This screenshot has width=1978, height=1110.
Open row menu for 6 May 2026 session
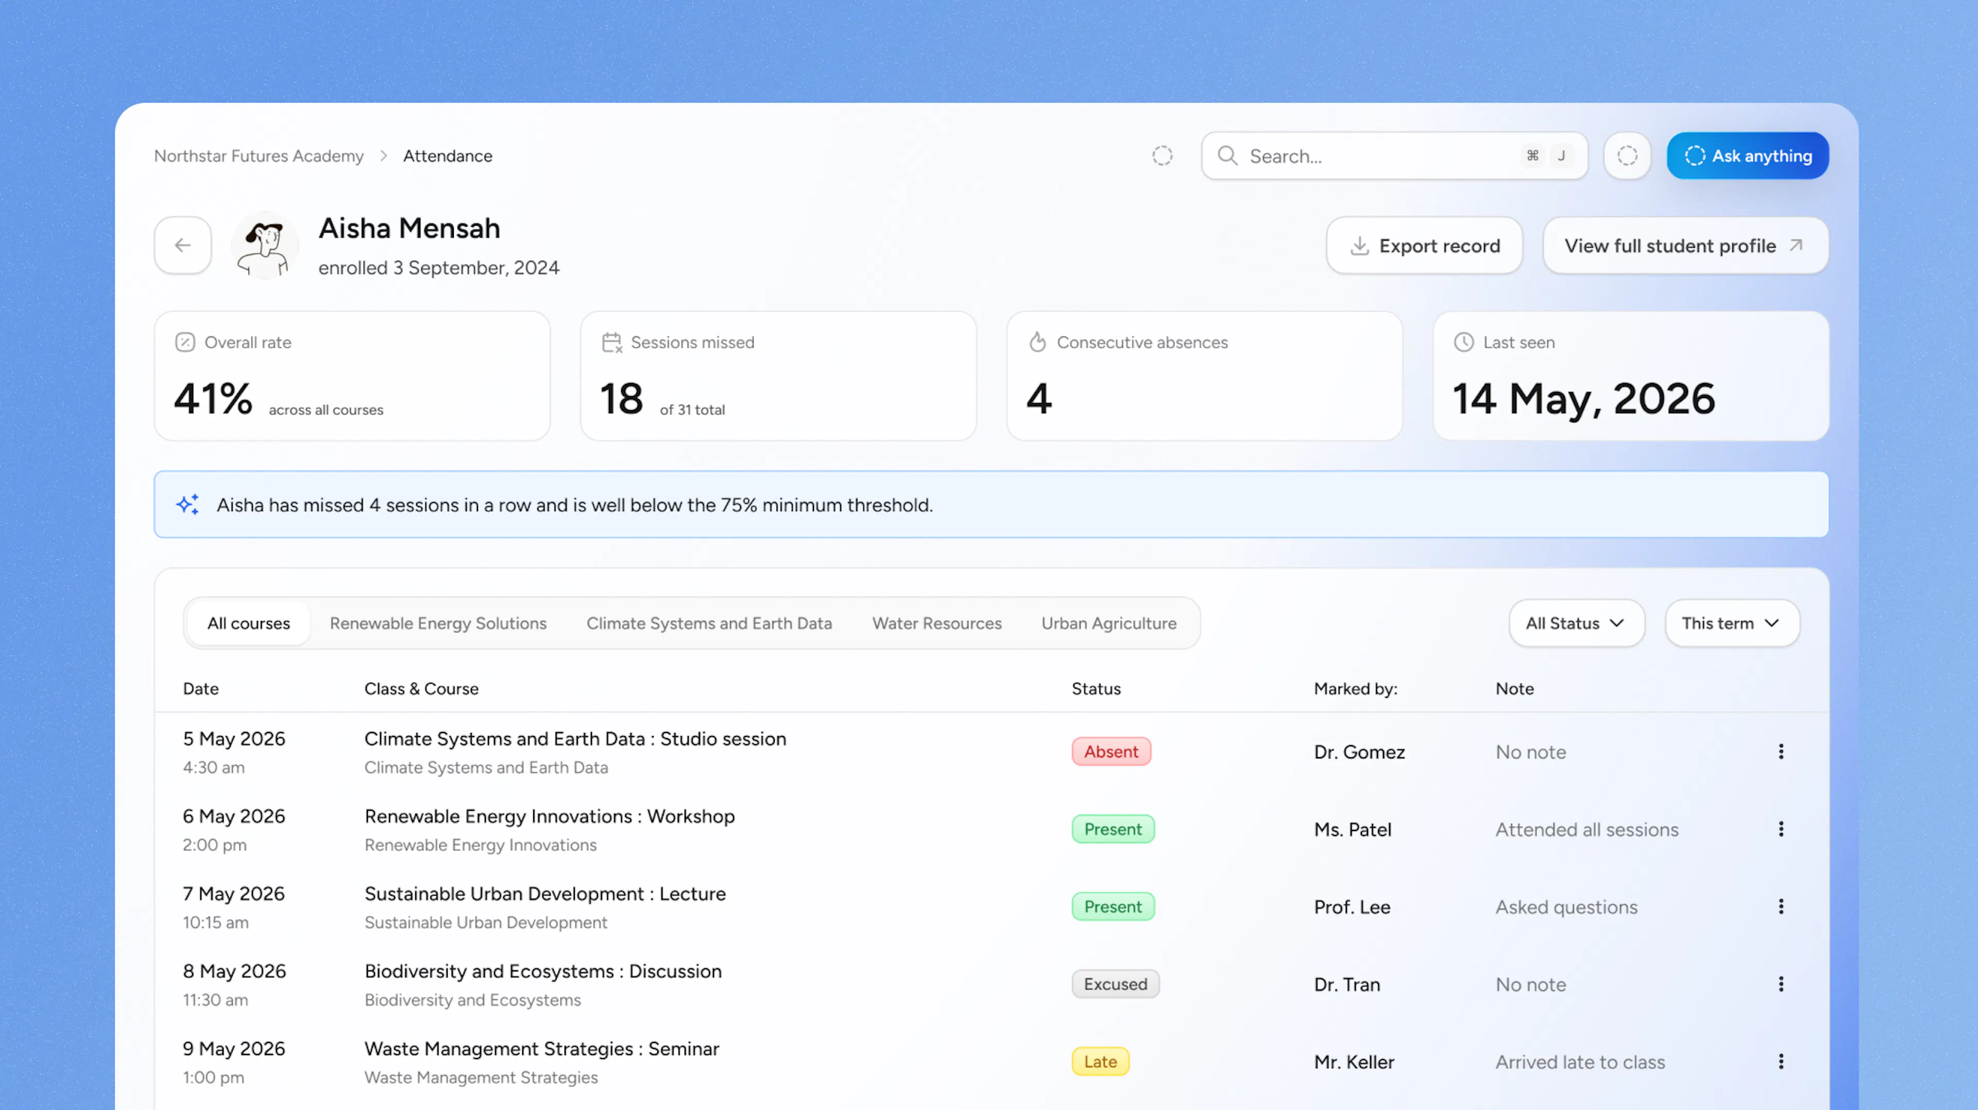(x=1781, y=829)
